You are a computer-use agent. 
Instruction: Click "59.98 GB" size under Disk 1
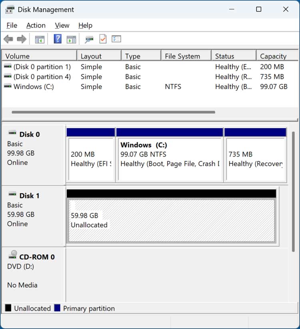(21, 214)
